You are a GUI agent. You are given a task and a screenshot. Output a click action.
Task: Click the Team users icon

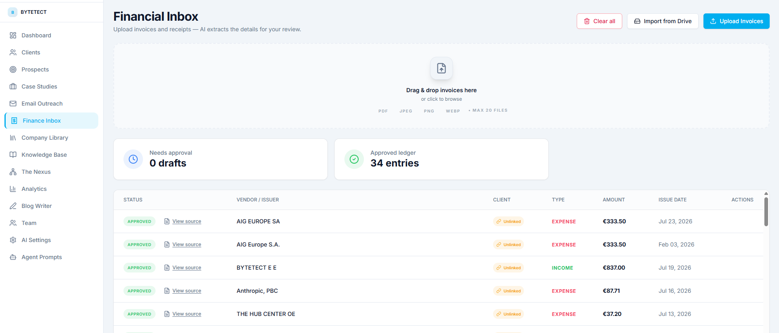[13, 223]
